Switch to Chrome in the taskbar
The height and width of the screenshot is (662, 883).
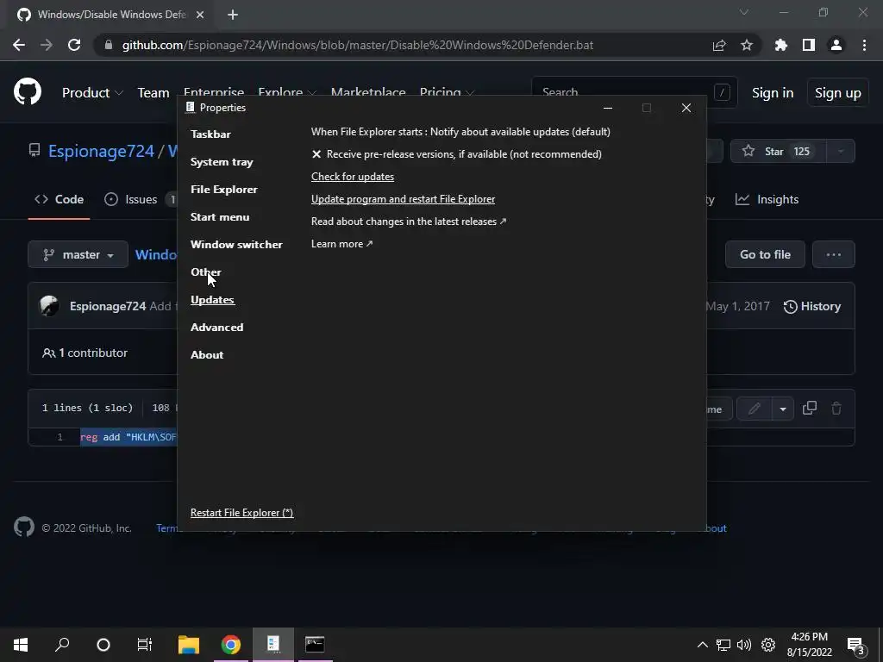pyautogui.click(x=231, y=645)
